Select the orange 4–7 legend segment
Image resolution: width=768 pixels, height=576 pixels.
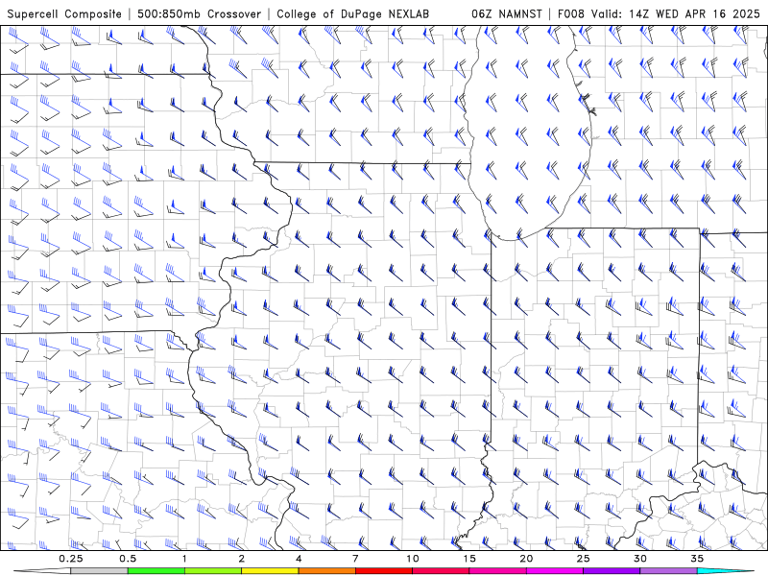pos(326,571)
